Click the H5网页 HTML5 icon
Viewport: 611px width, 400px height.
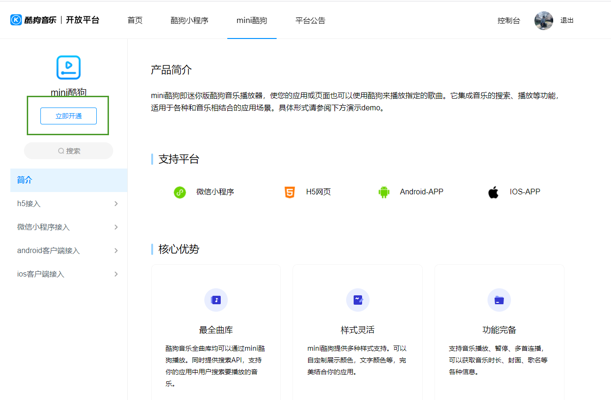290,192
